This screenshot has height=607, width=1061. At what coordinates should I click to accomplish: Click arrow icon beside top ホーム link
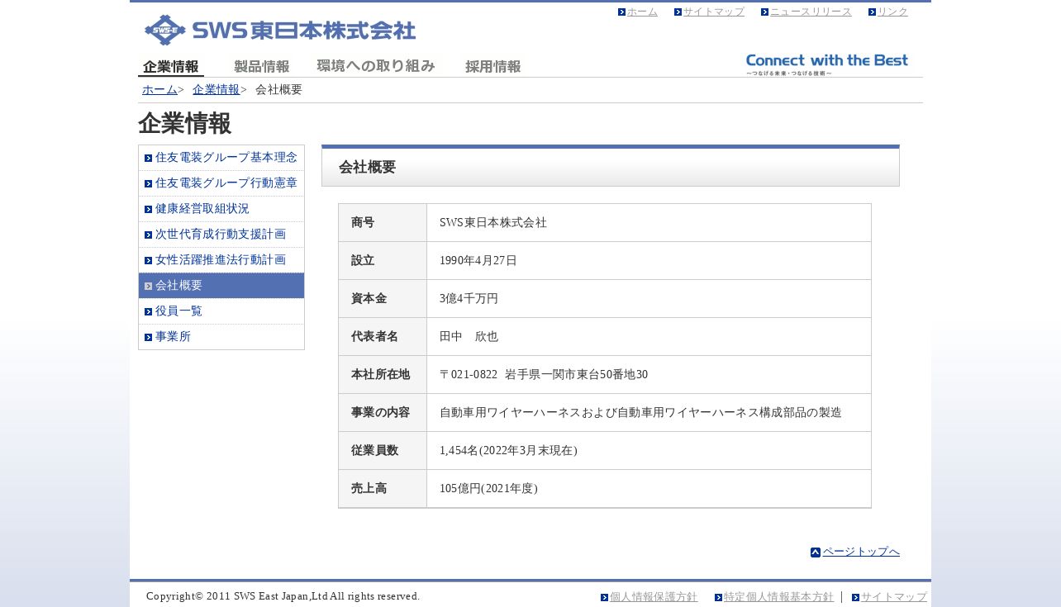[x=622, y=12]
